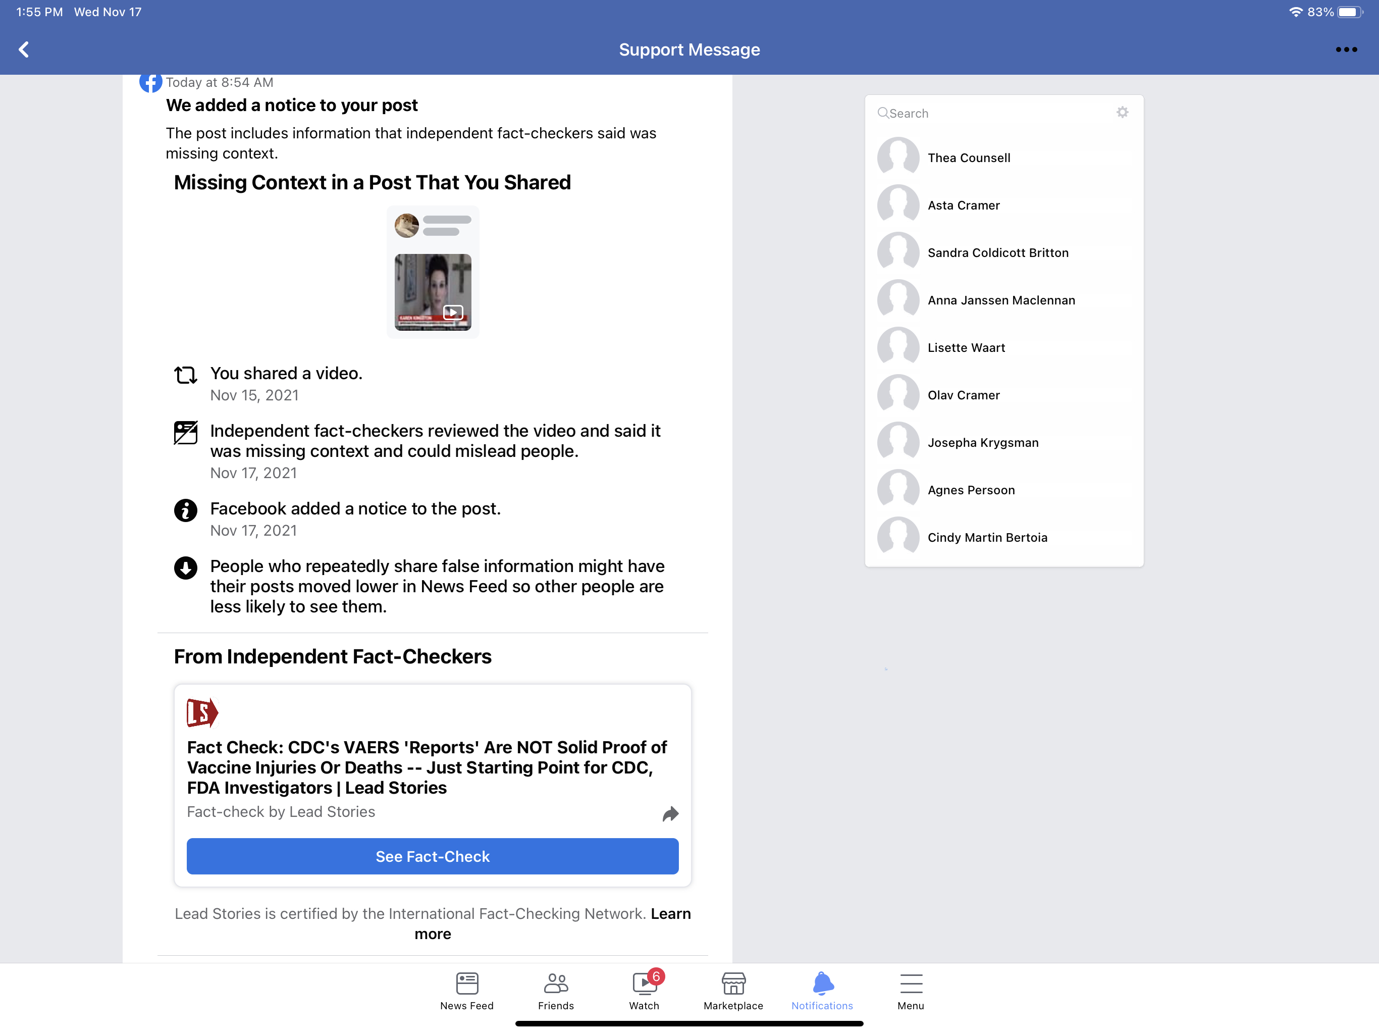The height and width of the screenshot is (1034, 1379).
Task: Select contact name Agnes Persoon
Action: (x=971, y=490)
